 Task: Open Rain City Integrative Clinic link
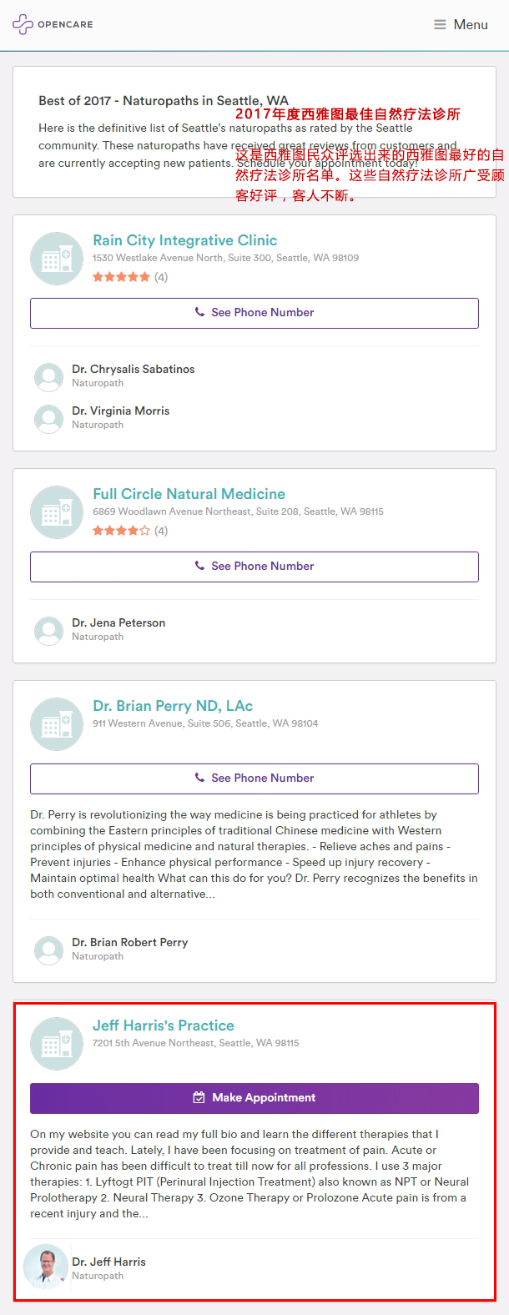pos(185,240)
